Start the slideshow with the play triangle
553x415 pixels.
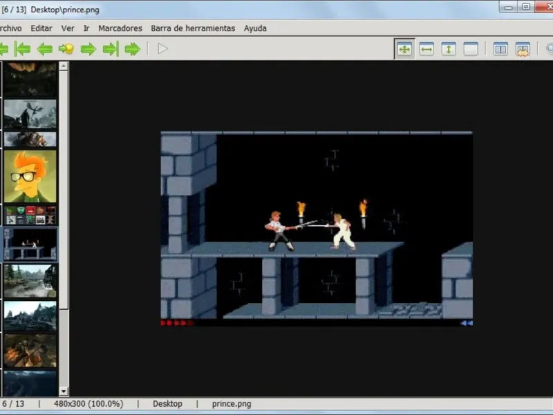click(x=162, y=48)
